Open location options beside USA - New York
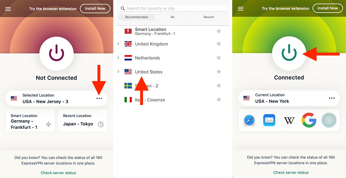The image size is (346, 178). tap(332, 98)
